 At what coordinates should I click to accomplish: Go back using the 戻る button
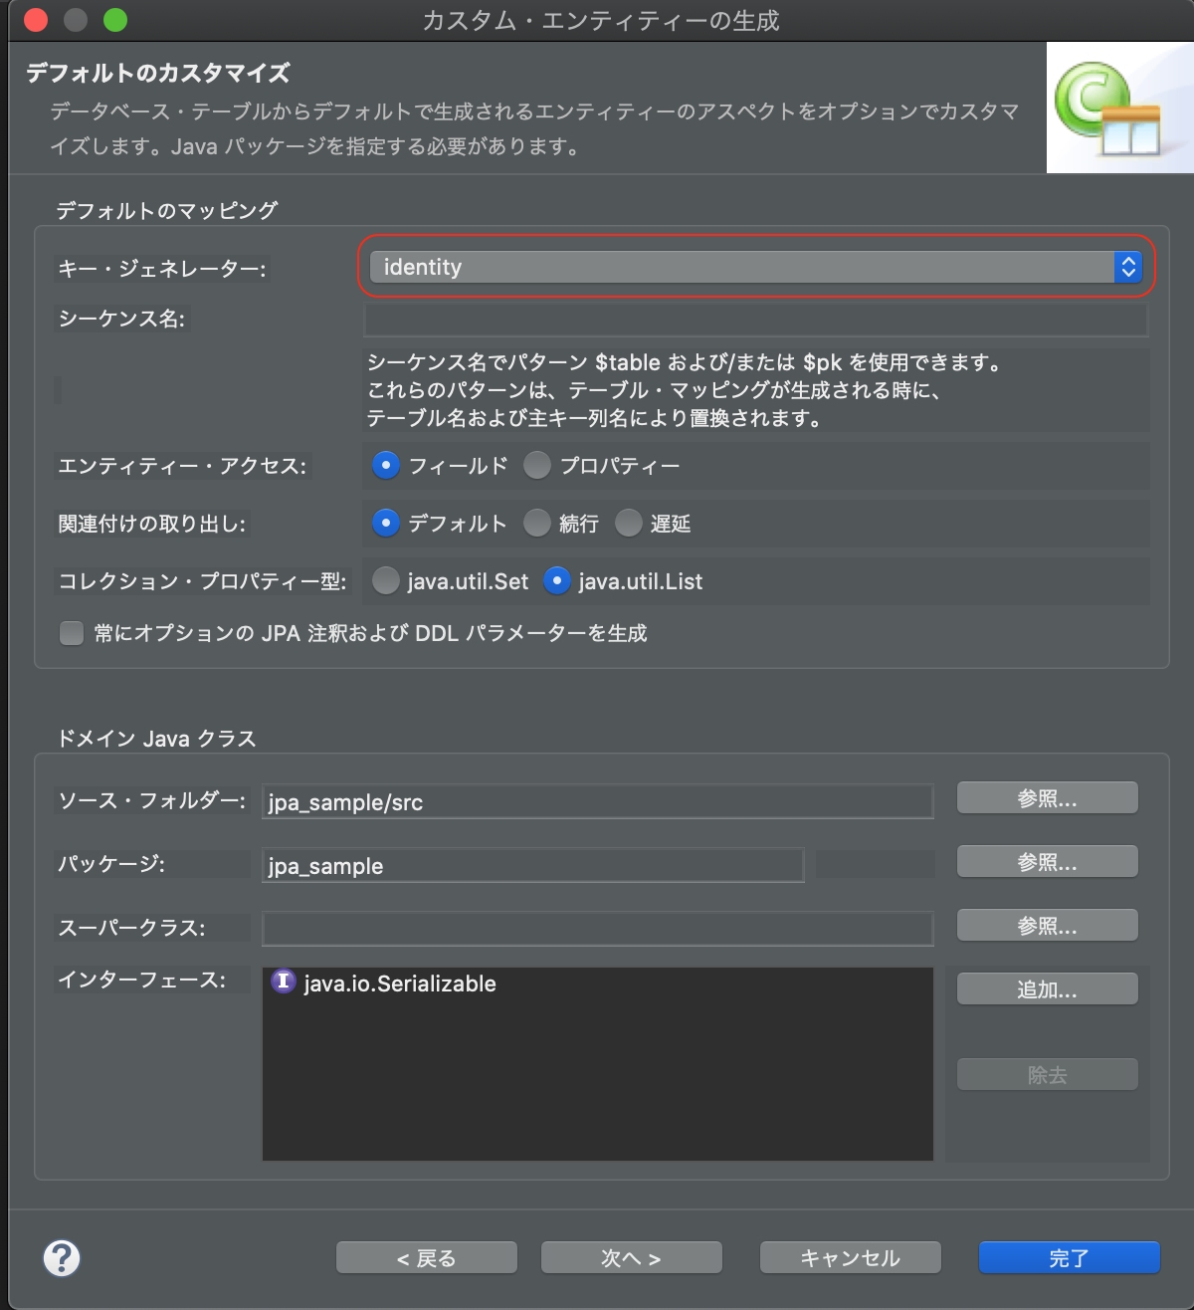[x=426, y=1257]
